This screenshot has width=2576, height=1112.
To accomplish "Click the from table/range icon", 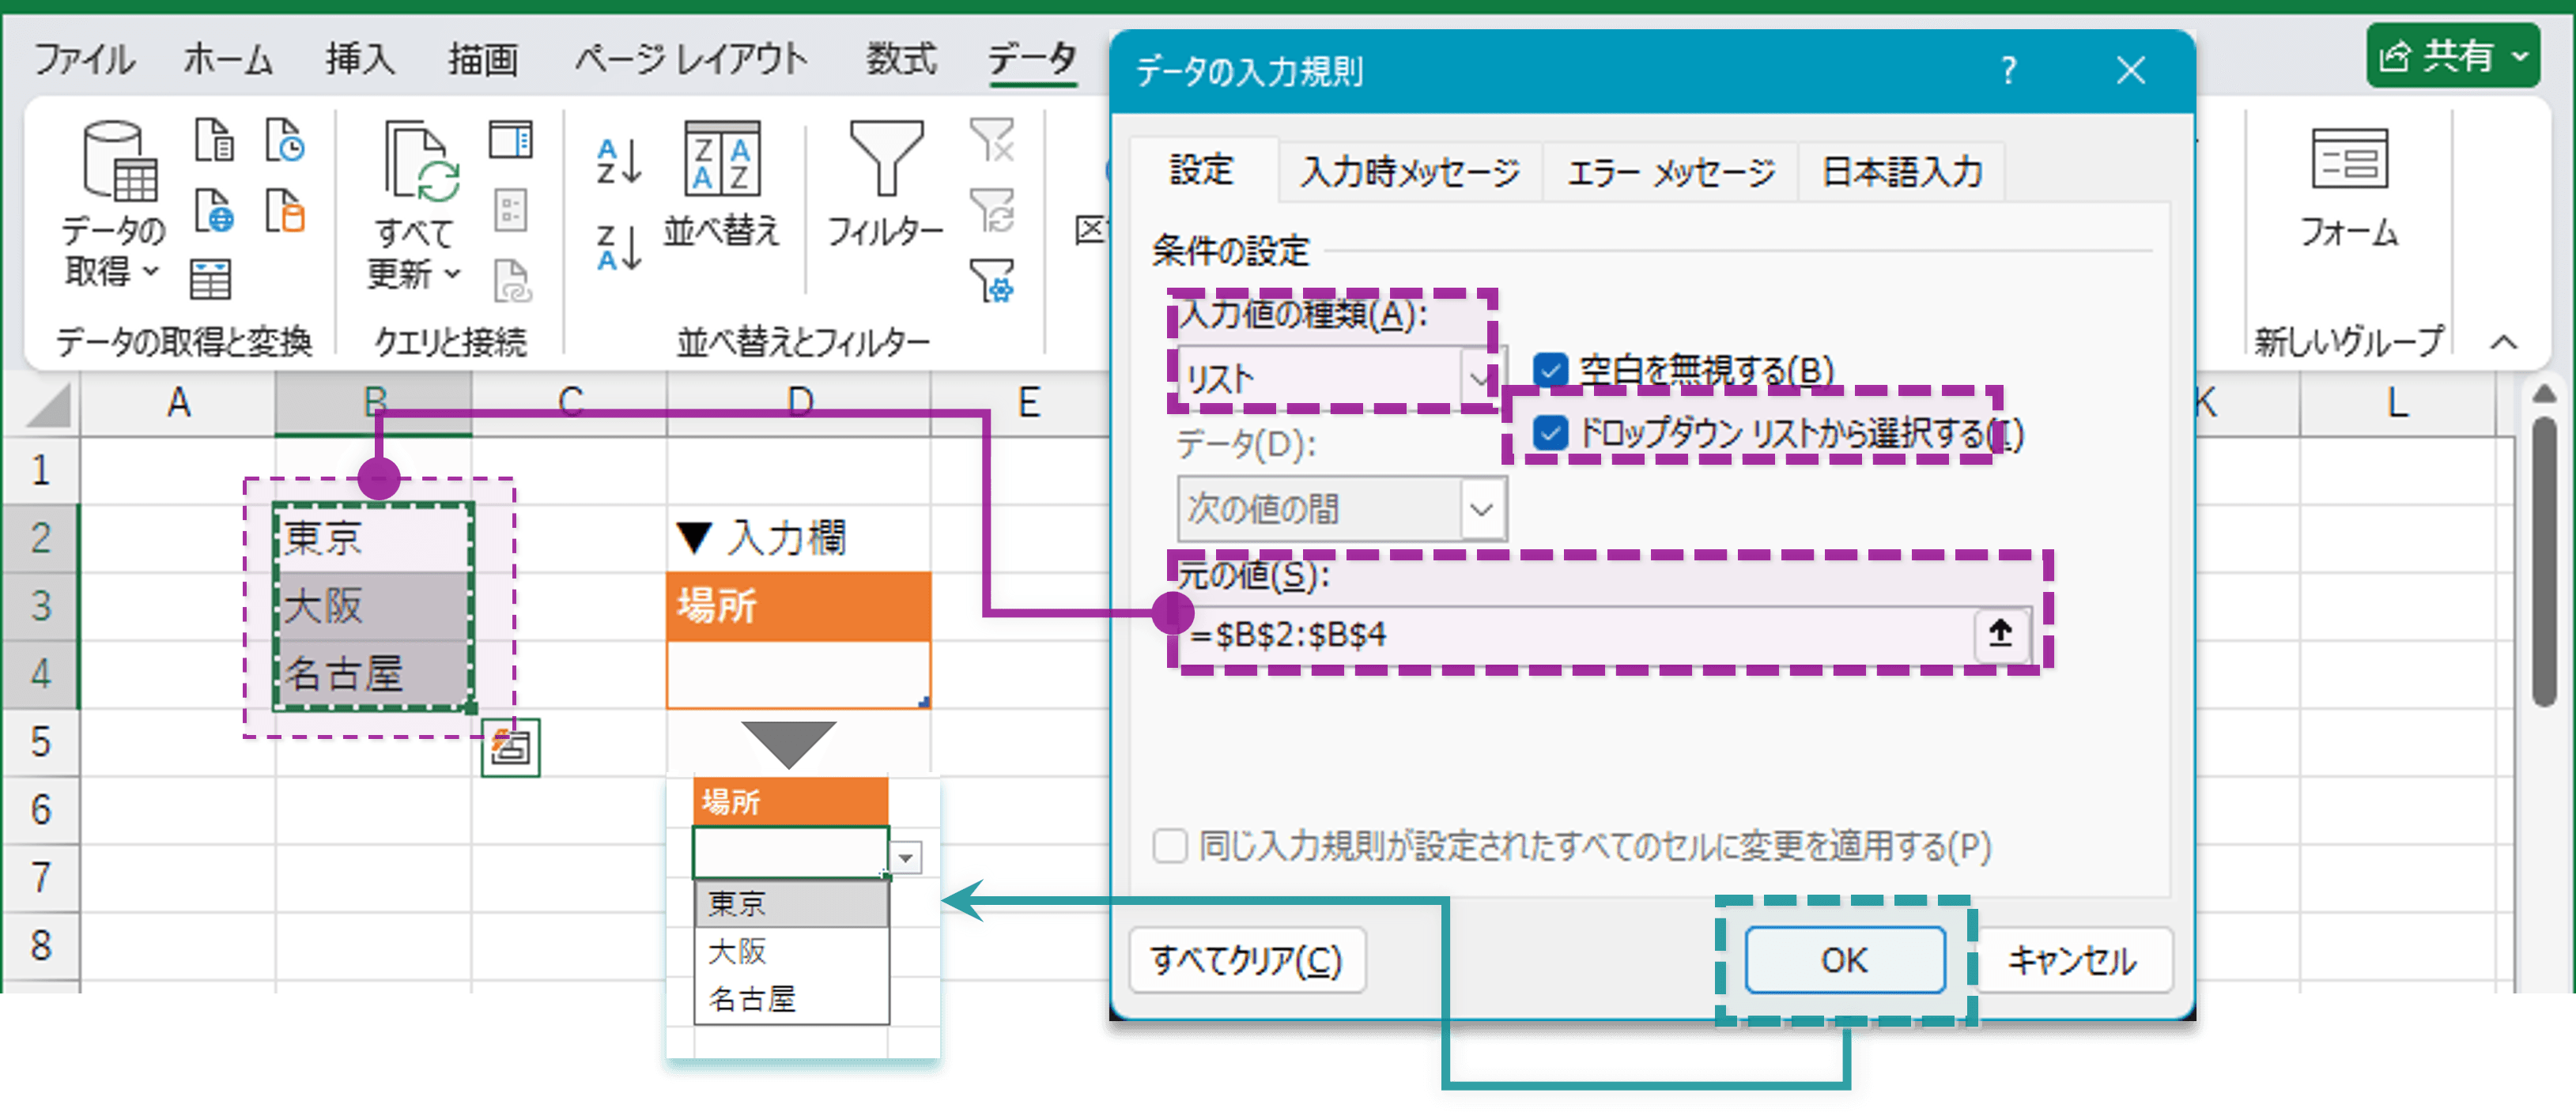I will pyautogui.click(x=211, y=280).
